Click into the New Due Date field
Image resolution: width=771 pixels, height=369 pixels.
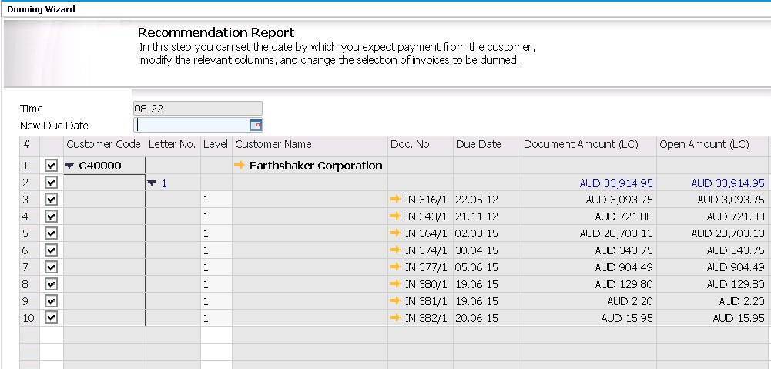click(191, 125)
